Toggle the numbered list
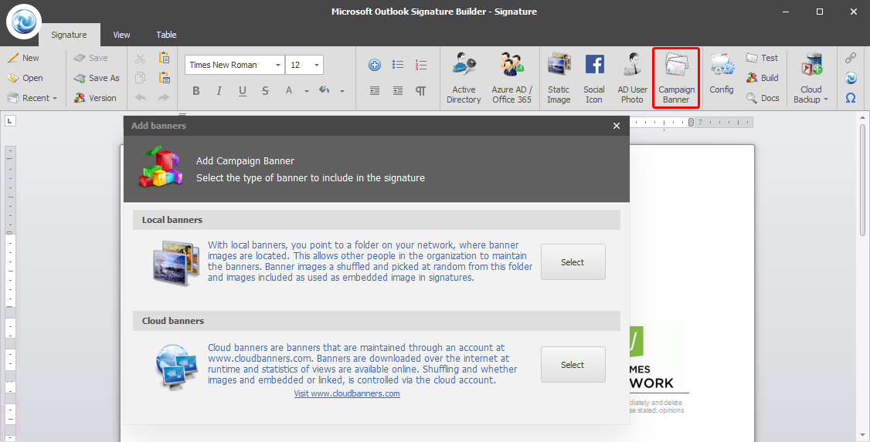Screen dimensions: 870x442 (x=421, y=65)
